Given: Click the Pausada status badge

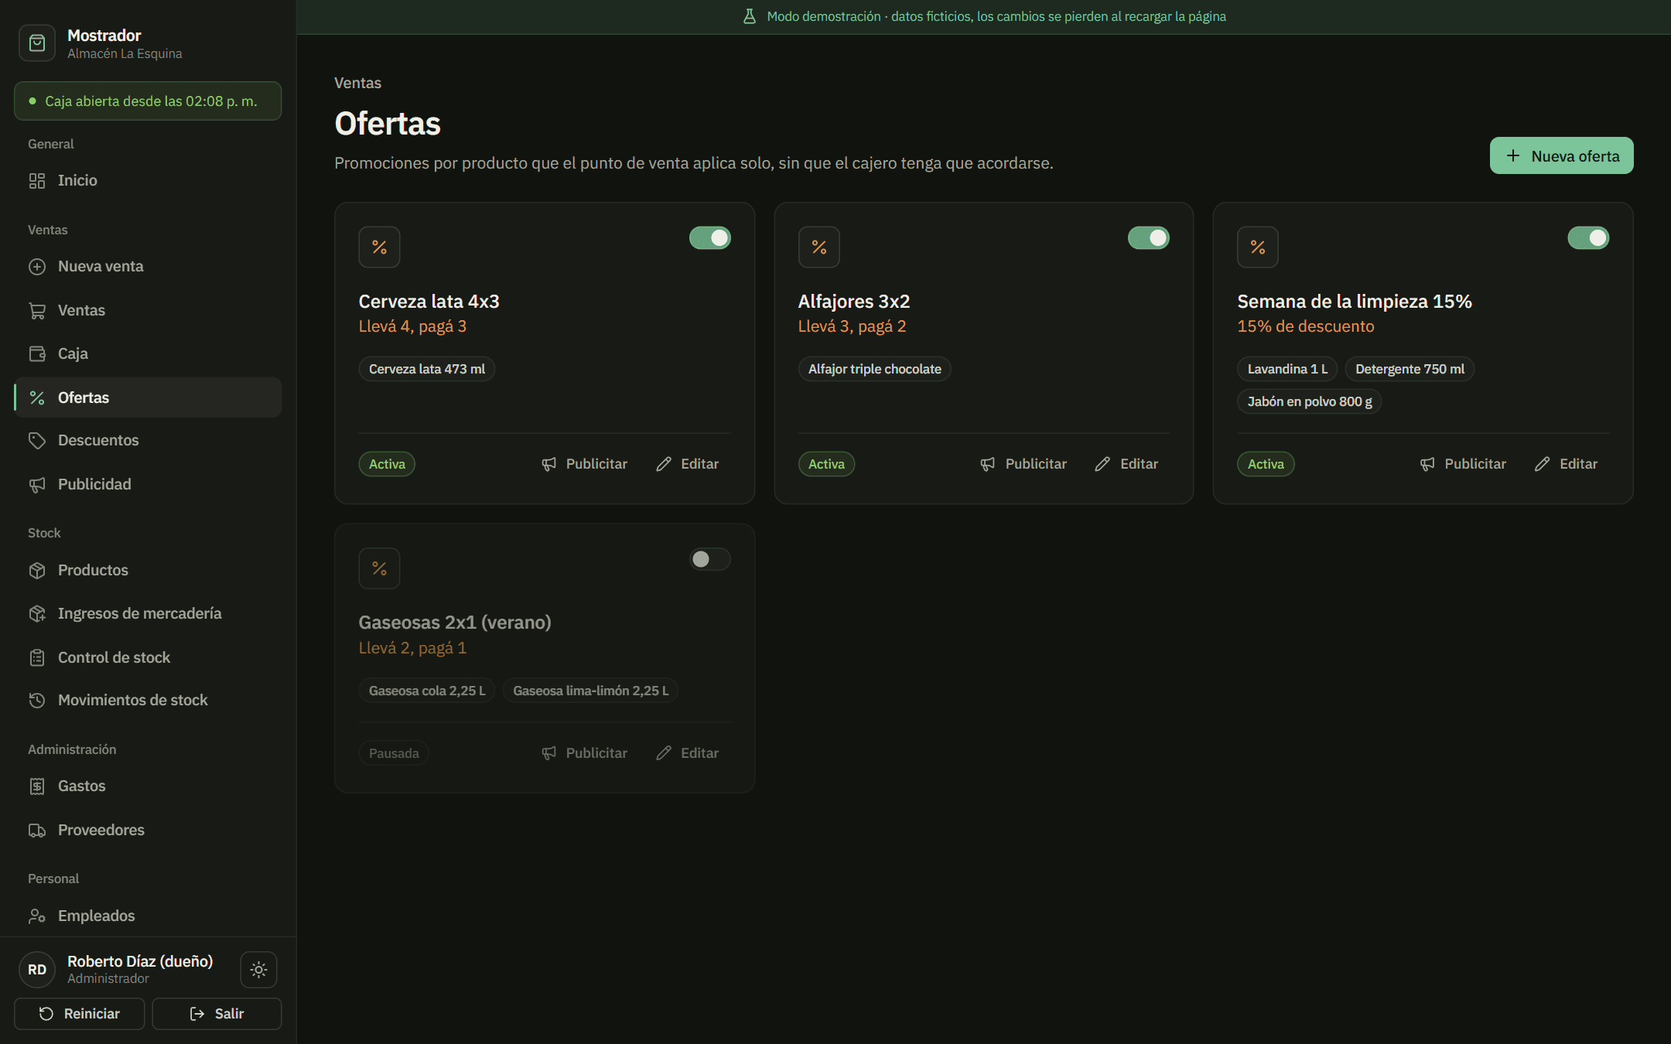Looking at the screenshot, I should 394,753.
